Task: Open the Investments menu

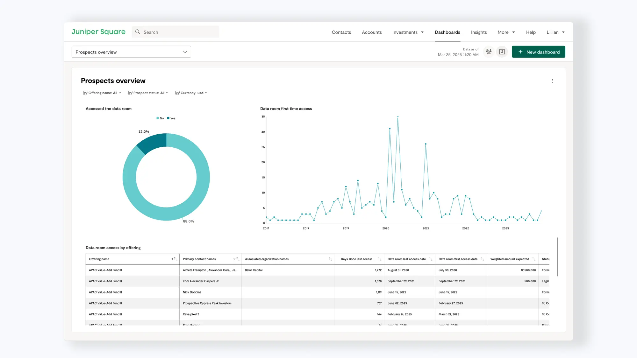Action: 408,32
